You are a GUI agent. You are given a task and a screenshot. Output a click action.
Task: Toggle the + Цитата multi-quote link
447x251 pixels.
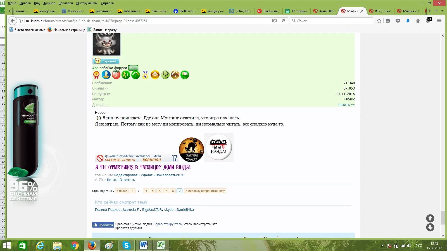pos(111,180)
